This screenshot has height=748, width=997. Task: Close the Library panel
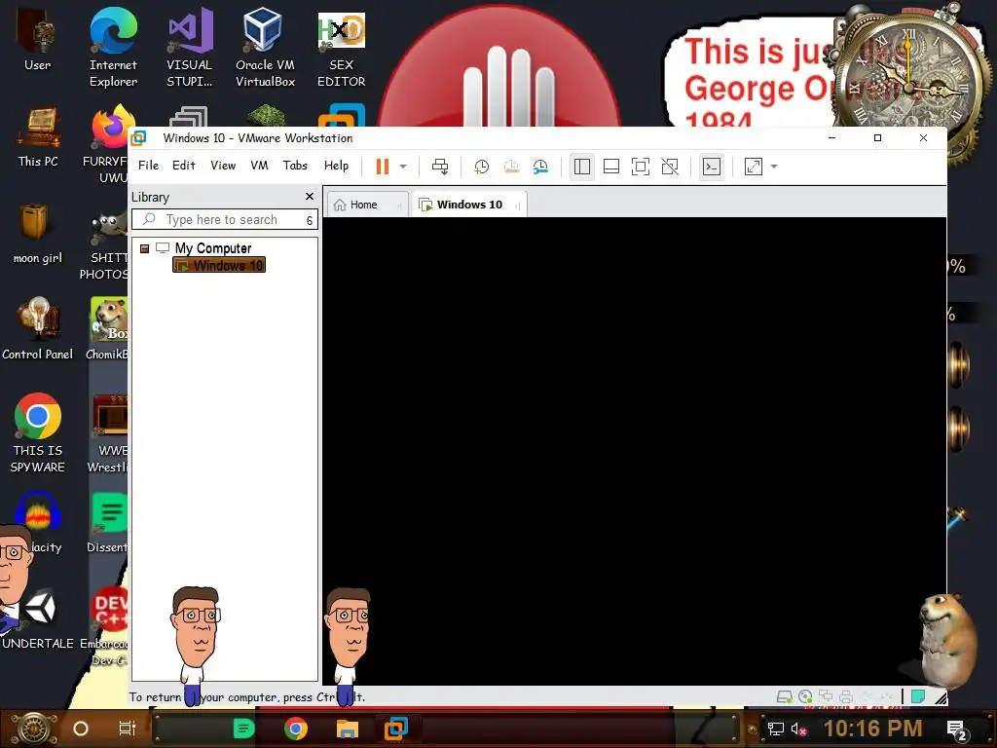pos(310,197)
